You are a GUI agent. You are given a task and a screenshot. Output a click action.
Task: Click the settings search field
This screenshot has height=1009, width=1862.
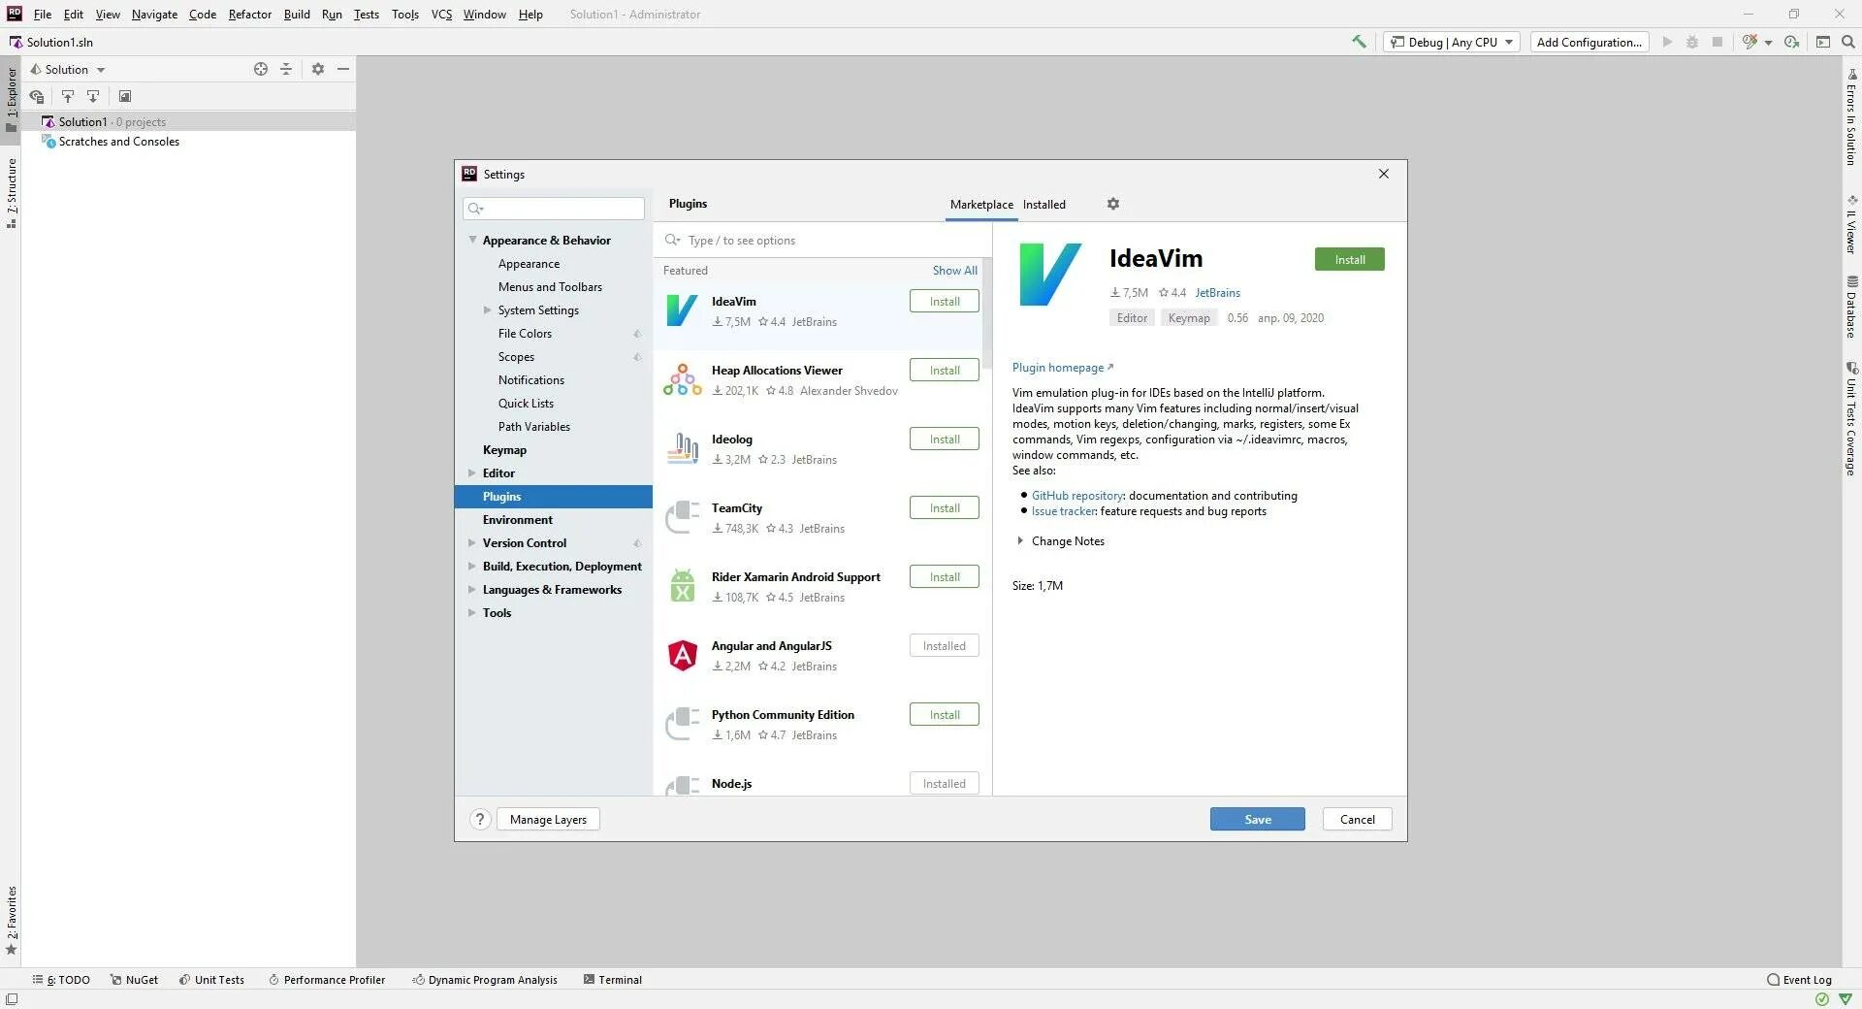554,209
